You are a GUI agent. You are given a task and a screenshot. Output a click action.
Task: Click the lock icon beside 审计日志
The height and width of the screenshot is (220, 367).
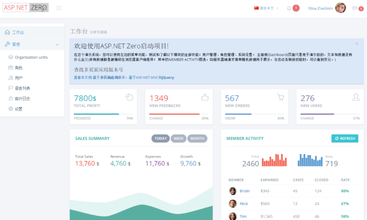pyautogui.click(x=11, y=98)
